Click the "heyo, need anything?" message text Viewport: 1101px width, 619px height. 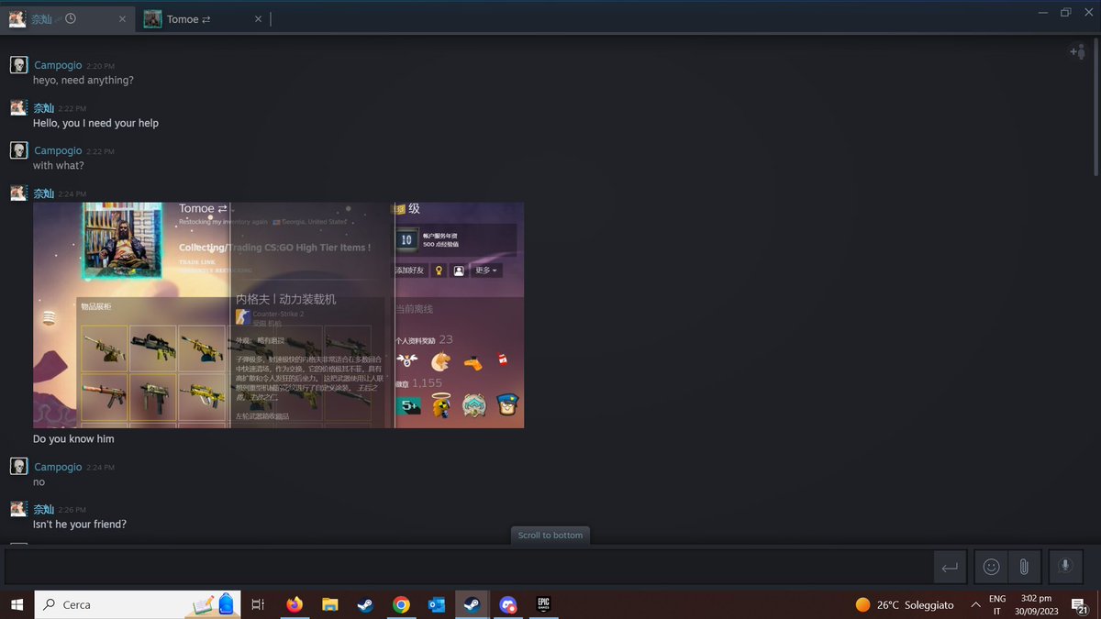83,80
